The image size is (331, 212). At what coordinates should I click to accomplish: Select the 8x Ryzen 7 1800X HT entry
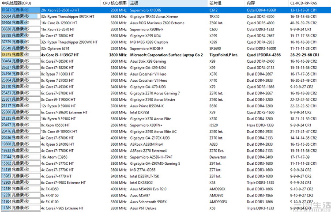(x=57, y=74)
